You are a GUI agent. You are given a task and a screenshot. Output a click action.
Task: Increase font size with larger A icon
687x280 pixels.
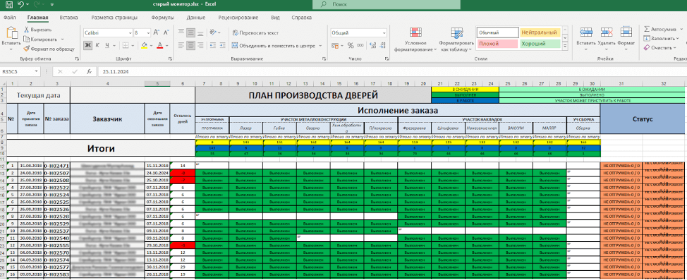(157, 33)
